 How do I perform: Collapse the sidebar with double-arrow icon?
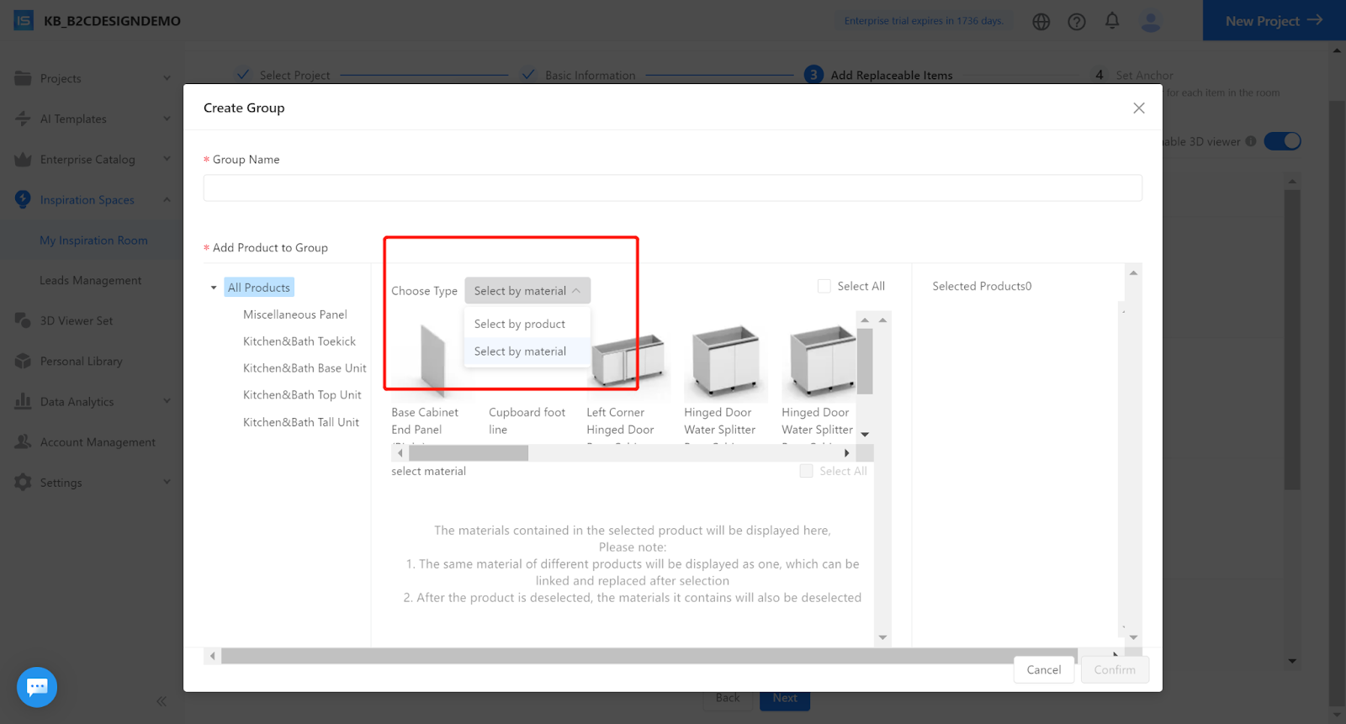point(161,701)
